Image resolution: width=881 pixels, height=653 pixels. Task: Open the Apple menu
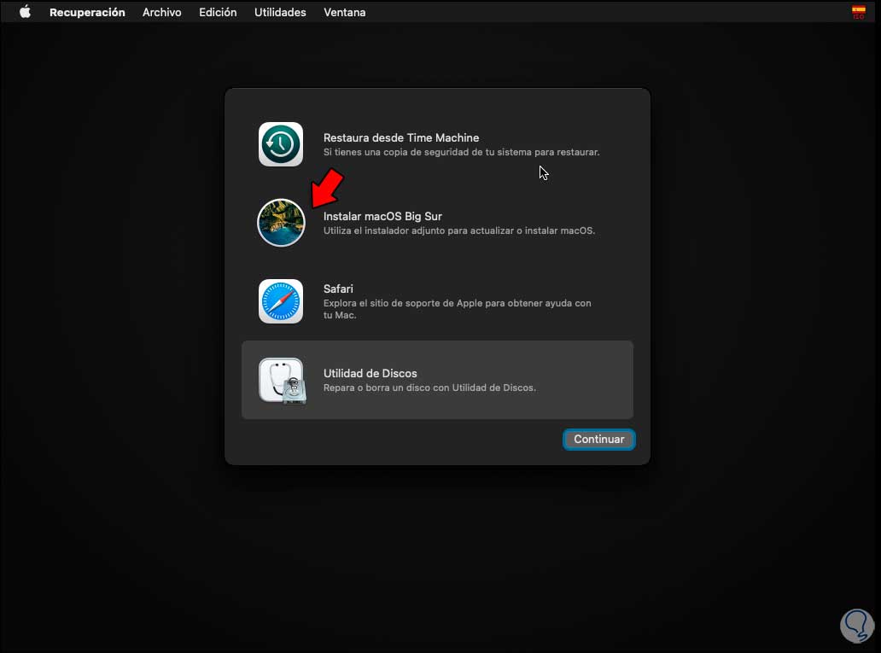(26, 12)
